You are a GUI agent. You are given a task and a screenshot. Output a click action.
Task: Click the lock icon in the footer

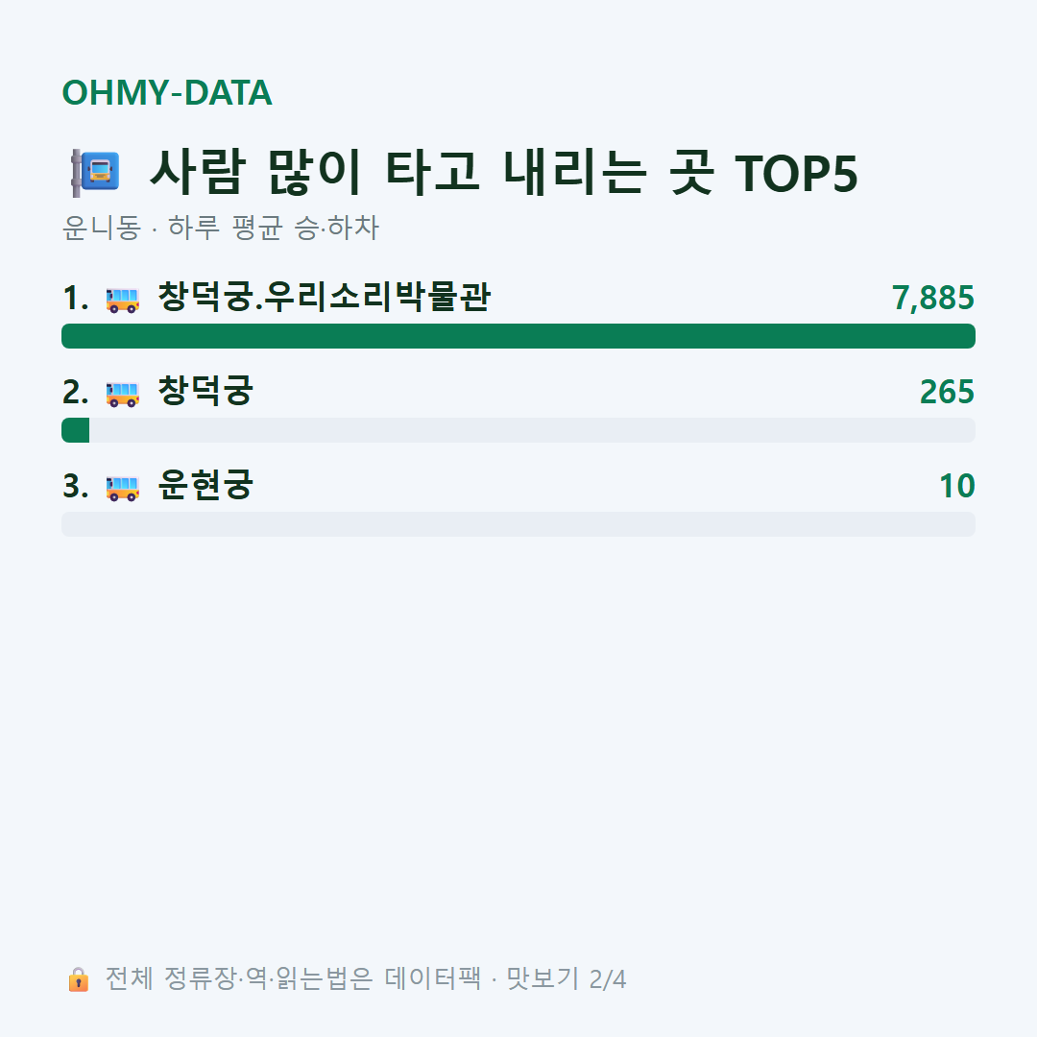coord(78,979)
